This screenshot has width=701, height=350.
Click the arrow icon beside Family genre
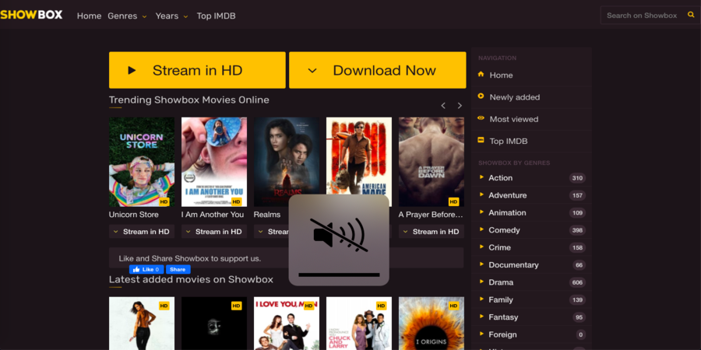pos(481,299)
